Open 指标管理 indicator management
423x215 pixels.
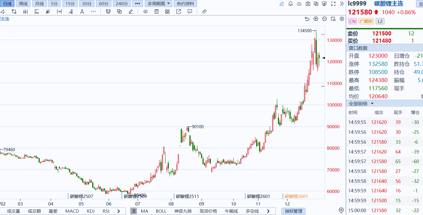[293, 211]
